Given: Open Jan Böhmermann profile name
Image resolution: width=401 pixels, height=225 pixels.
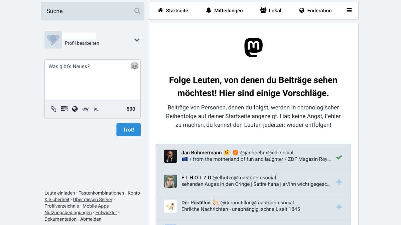Looking at the screenshot, I should pos(202,153).
